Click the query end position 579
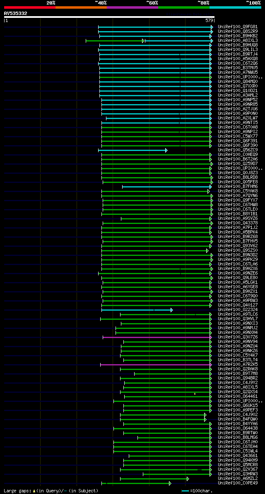This screenshot has width=265, height=494. [210, 20]
